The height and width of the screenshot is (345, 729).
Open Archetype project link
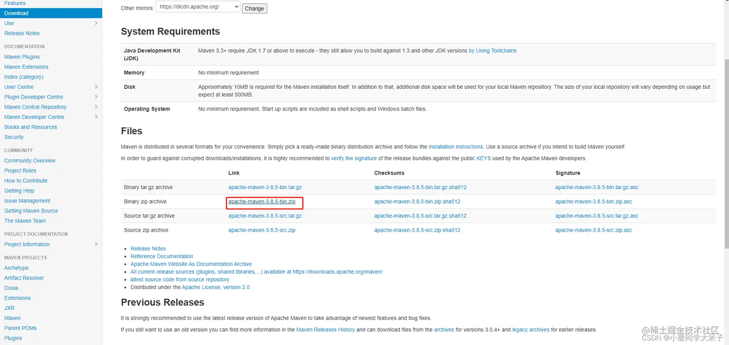[16, 268]
